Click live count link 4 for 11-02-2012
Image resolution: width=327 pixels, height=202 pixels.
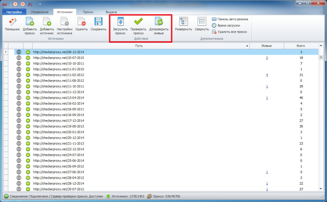click(267, 75)
